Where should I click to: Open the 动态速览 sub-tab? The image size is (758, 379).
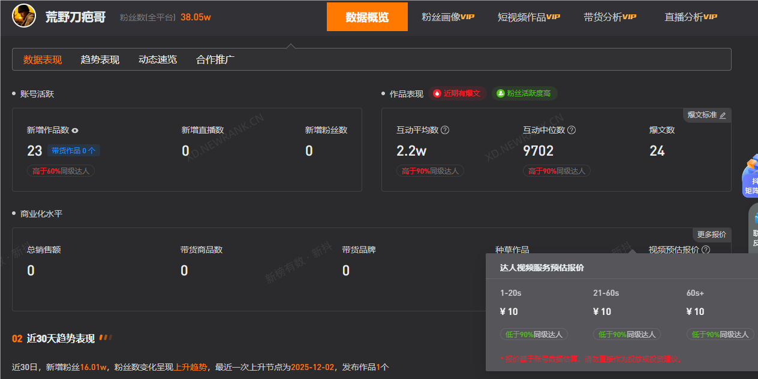point(158,60)
